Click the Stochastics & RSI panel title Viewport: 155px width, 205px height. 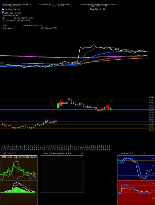click(x=133, y=153)
